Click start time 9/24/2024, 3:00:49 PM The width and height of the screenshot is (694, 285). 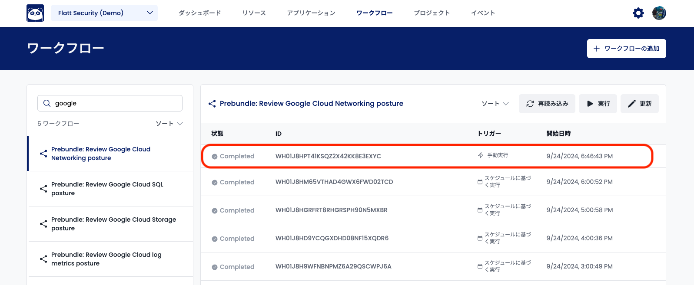pyautogui.click(x=580, y=266)
